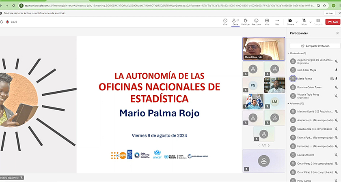The image size is (341, 182).
Task: Select Rosanna Colón Torres participant
Action: point(314,87)
